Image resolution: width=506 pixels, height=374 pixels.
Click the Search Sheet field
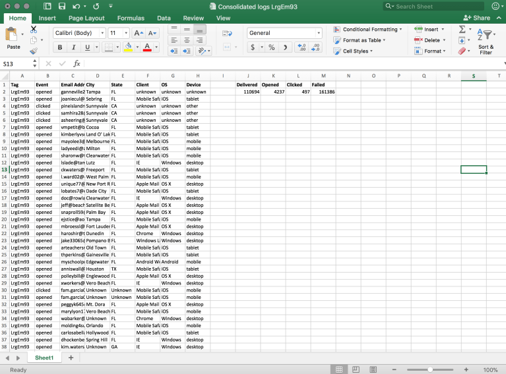(434, 6)
